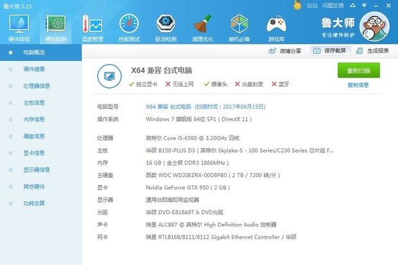Click the round computer monitor icon

coord(109,76)
